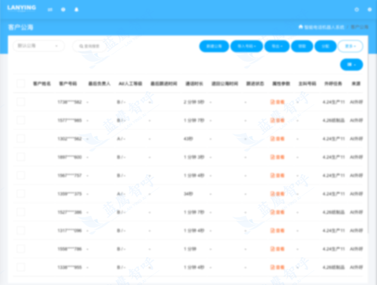Click the first blue button, create public pool
The width and height of the screenshot is (377, 285).
[x=214, y=46]
